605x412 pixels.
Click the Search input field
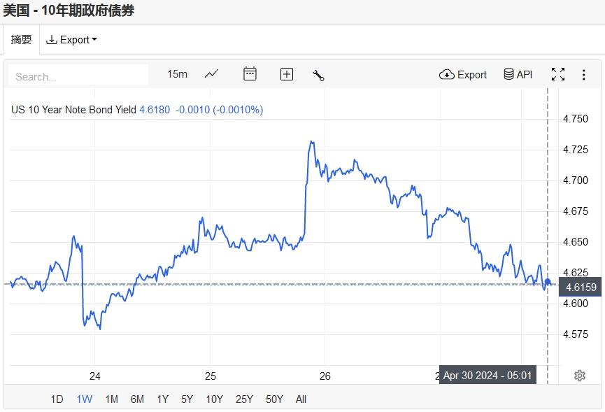click(x=78, y=76)
